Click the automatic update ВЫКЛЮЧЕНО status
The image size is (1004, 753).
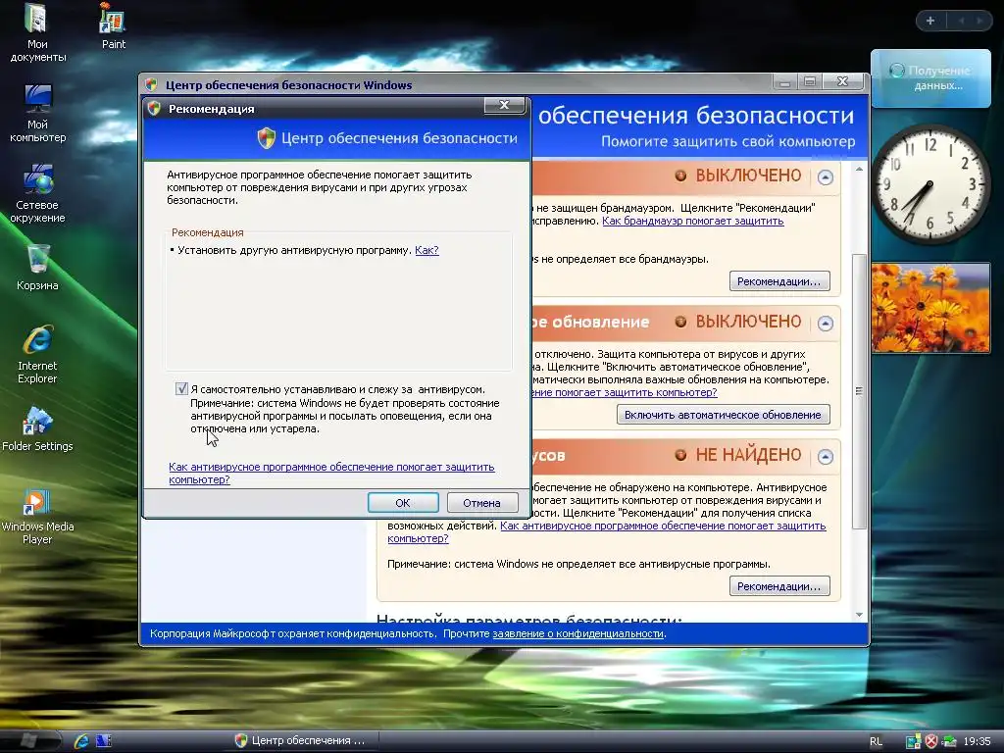pyautogui.click(x=737, y=322)
